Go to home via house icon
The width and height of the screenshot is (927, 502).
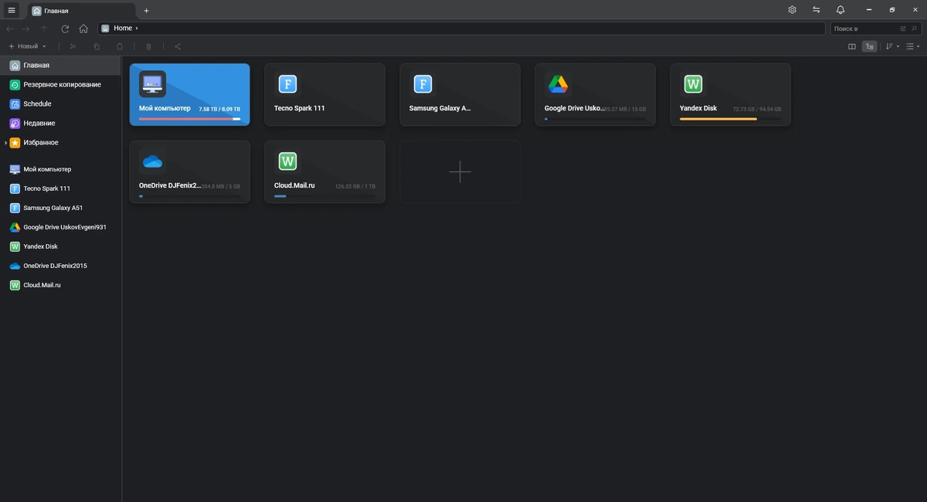pyautogui.click(x=83, y=29)
